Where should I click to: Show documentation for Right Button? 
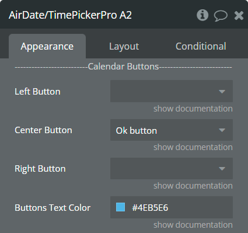(x=193, y=186)
